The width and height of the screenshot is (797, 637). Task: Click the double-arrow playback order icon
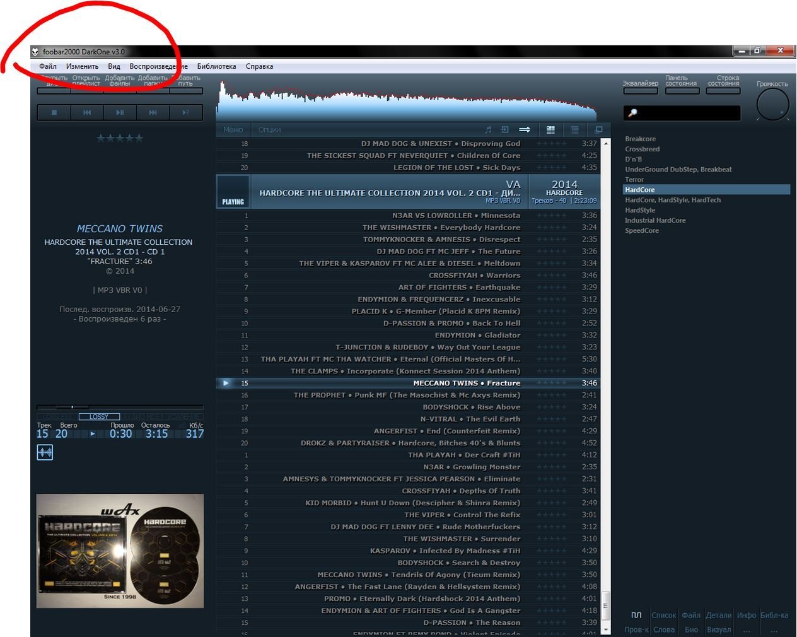pyautogui.click(x=525, y=130)
